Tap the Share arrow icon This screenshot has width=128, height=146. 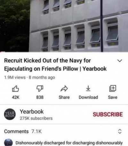64,89
